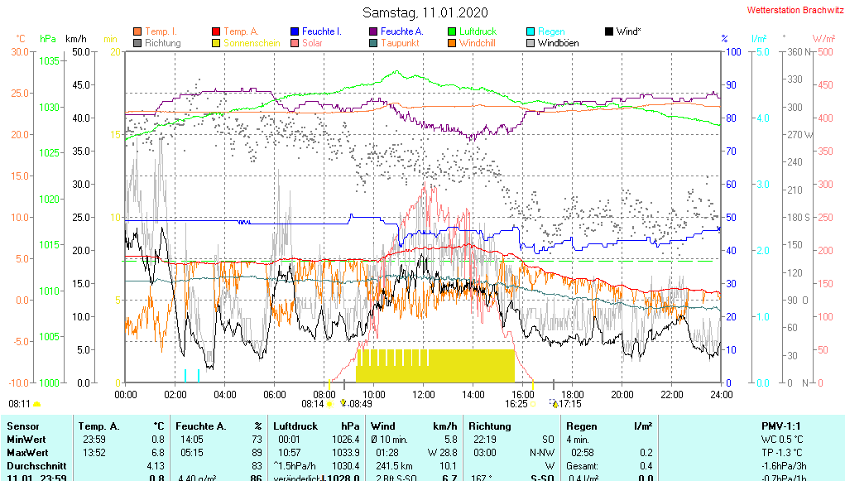Click the yellow Sonnenschein legend square
This screenshot has height=481, width=845.
(217, 43)
